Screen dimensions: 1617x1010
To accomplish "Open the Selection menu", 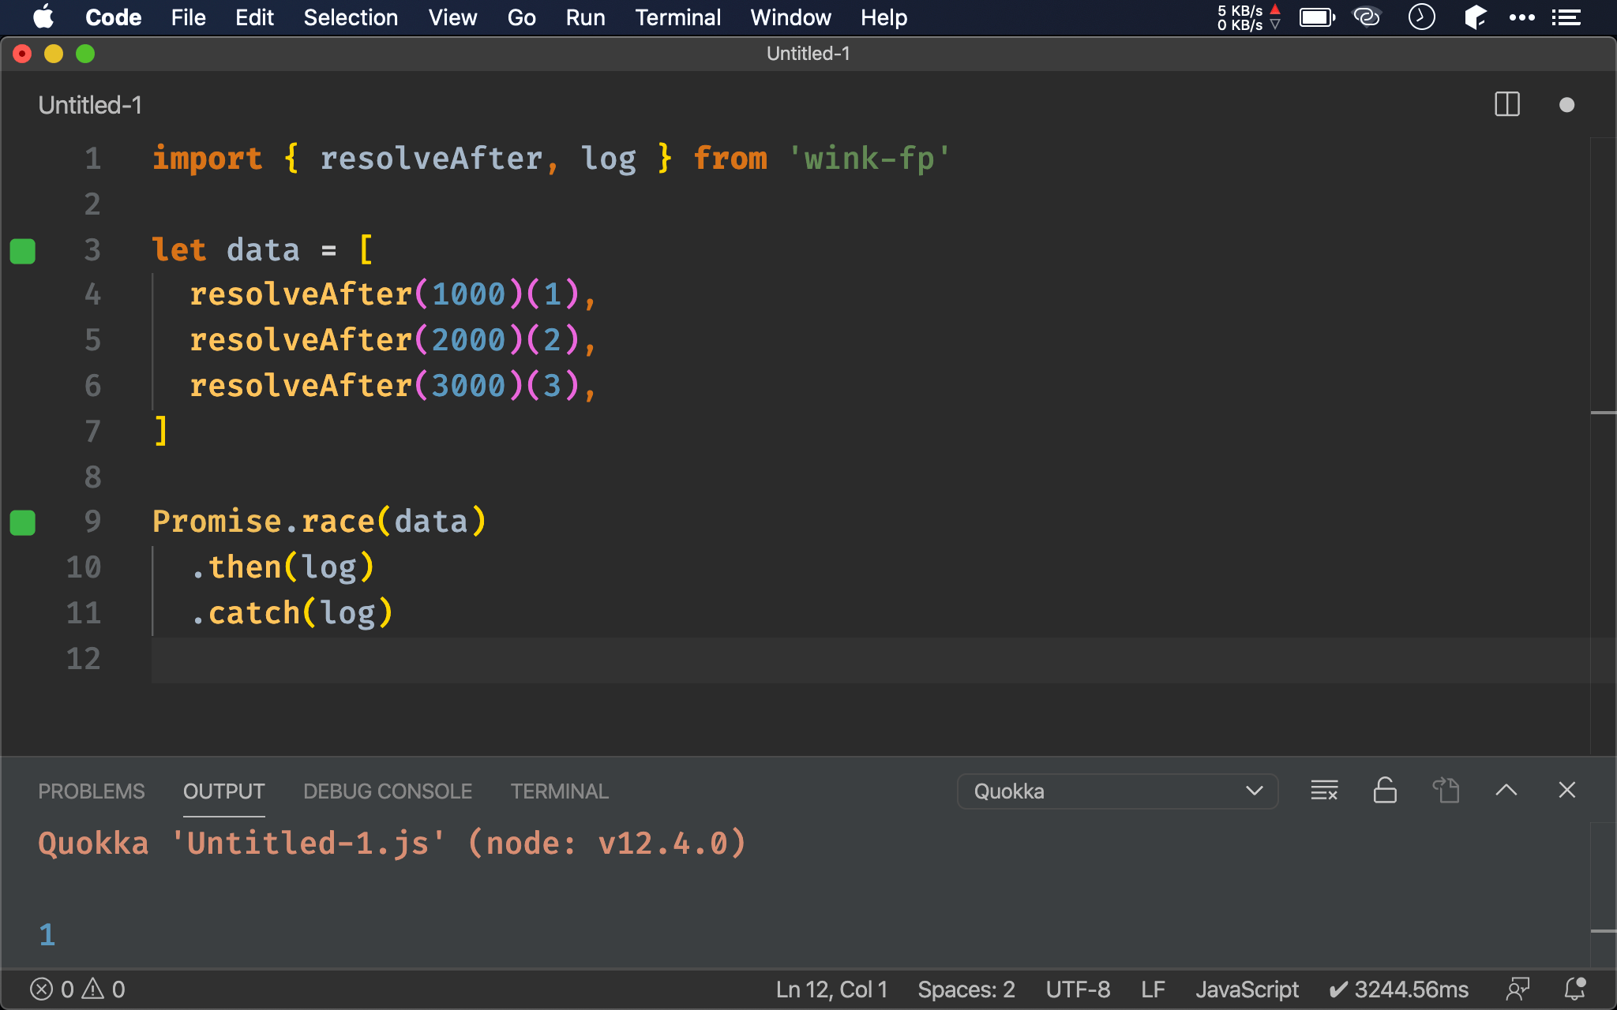I will tap(351, 17).
